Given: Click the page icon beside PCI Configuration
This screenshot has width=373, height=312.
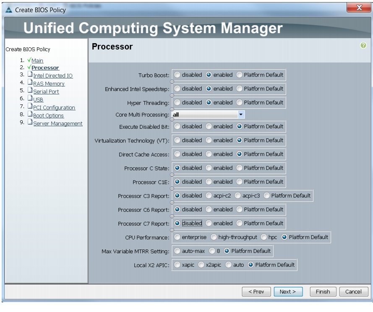Looking at the screenshot, I should coord(30,106).
